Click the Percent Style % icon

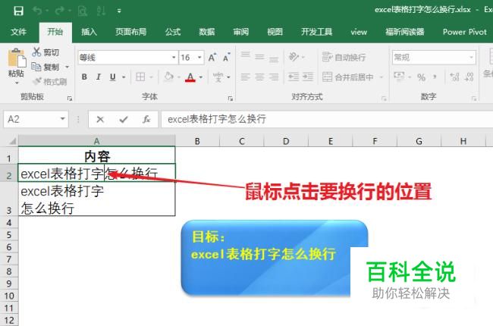(x=421, y=77)
